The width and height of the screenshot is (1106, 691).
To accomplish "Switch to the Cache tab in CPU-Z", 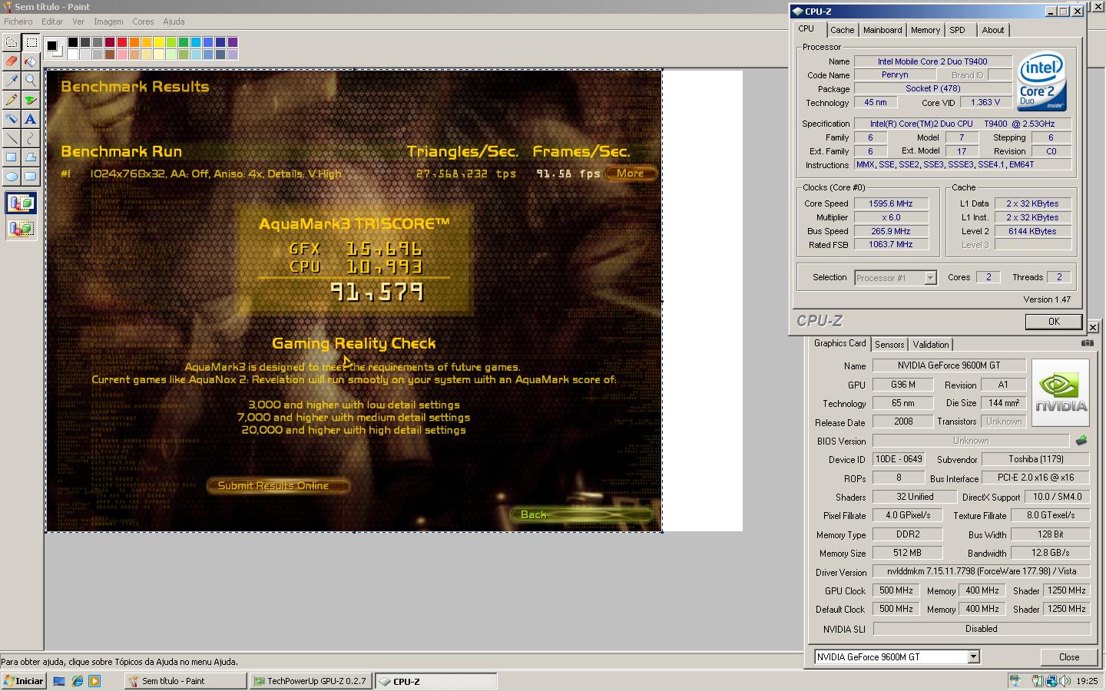I will [x=842, y=30].
